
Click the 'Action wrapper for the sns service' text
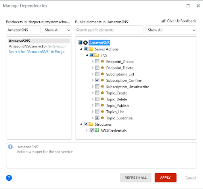tap(45, 152)
